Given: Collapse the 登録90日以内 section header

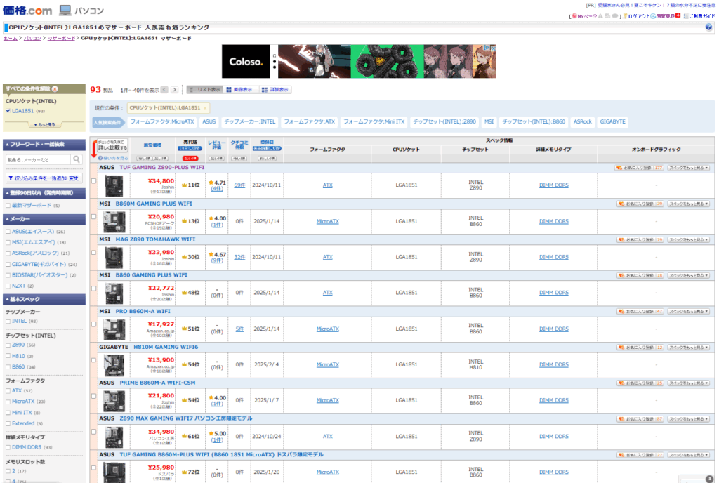Looking at the screenshot, I should pyautogui.click(x=44, y=193).
